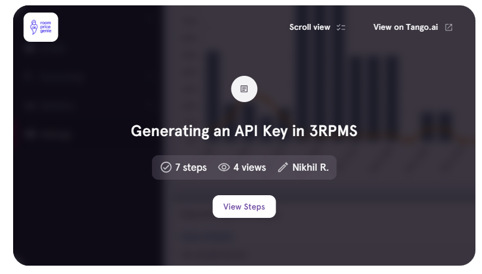This screenshot has height=274, width=482.
Task: Click the checklist icon beside Scroll view
Action: pos(341,27)
